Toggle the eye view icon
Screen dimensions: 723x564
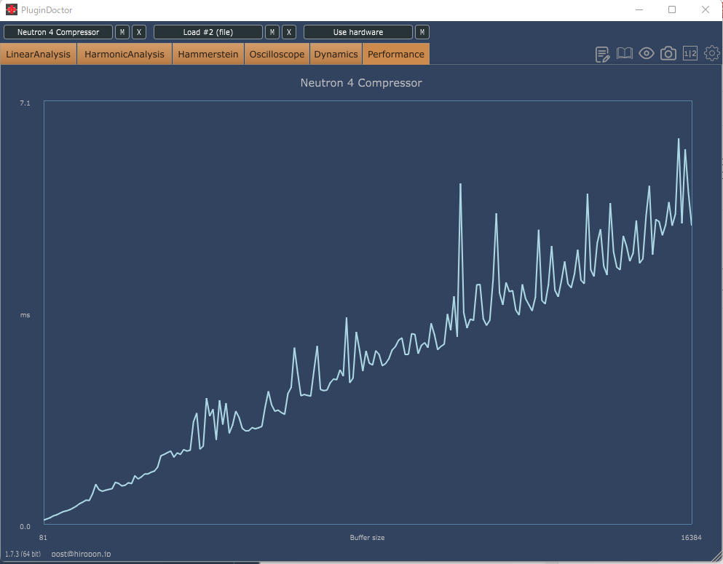(647, 53)
